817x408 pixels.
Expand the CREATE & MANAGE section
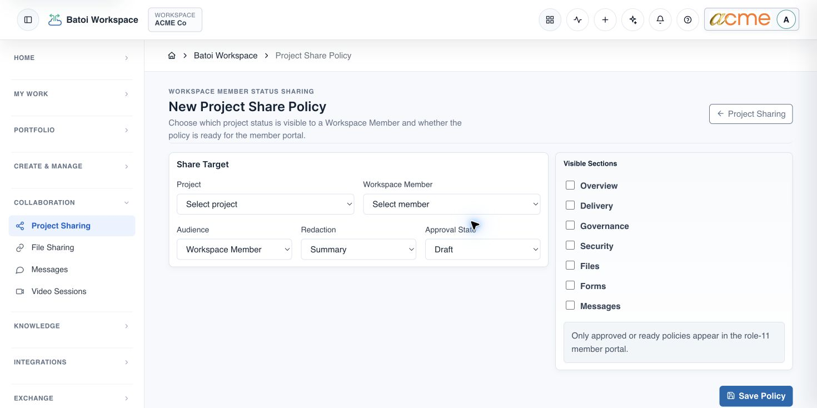point(72,166)
